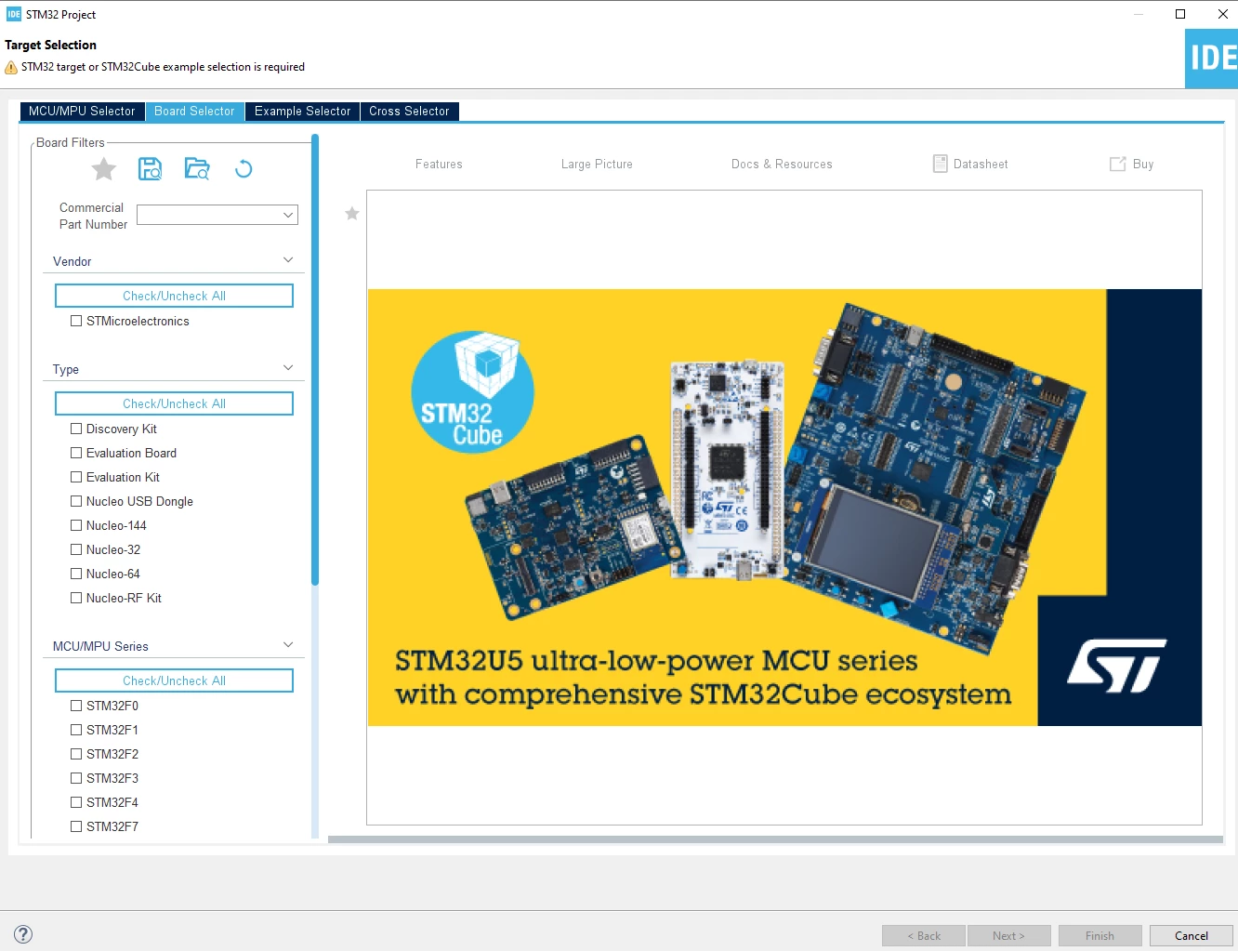Viewport: 1238px width, 951px height.
Task: Click the Back button
Action: [924, 936]
